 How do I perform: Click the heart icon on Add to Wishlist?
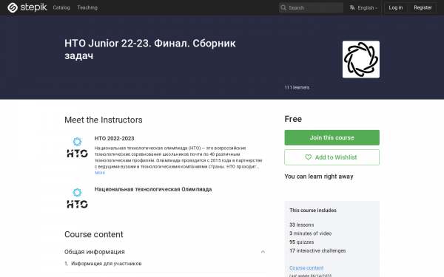308,157
